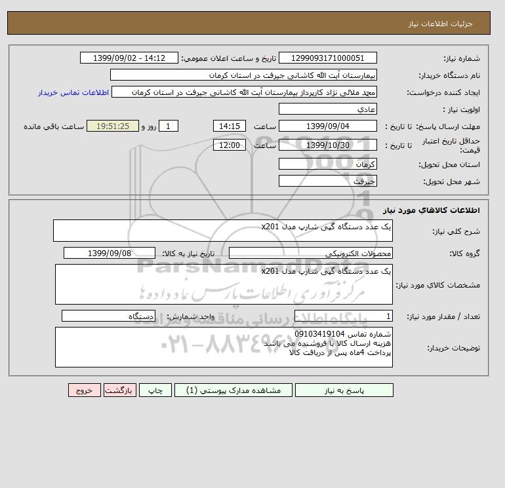
Task: Click response deadline time 14:15
Action: [230, 126]
